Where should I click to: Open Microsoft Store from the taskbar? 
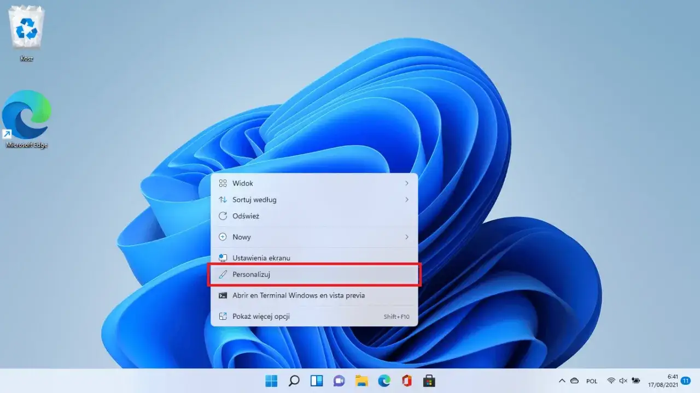click(x=429, y=381)
